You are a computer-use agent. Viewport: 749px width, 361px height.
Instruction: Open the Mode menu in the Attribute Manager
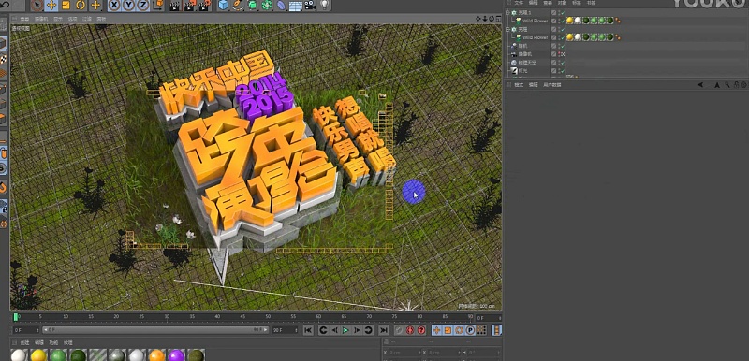point(519,85)
